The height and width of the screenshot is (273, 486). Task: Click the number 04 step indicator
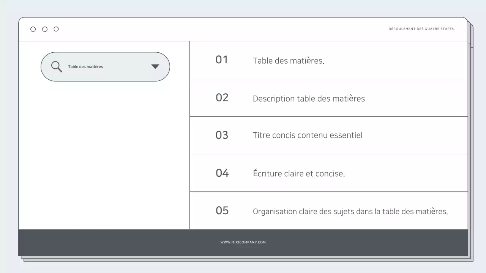(x=222, y=173)
